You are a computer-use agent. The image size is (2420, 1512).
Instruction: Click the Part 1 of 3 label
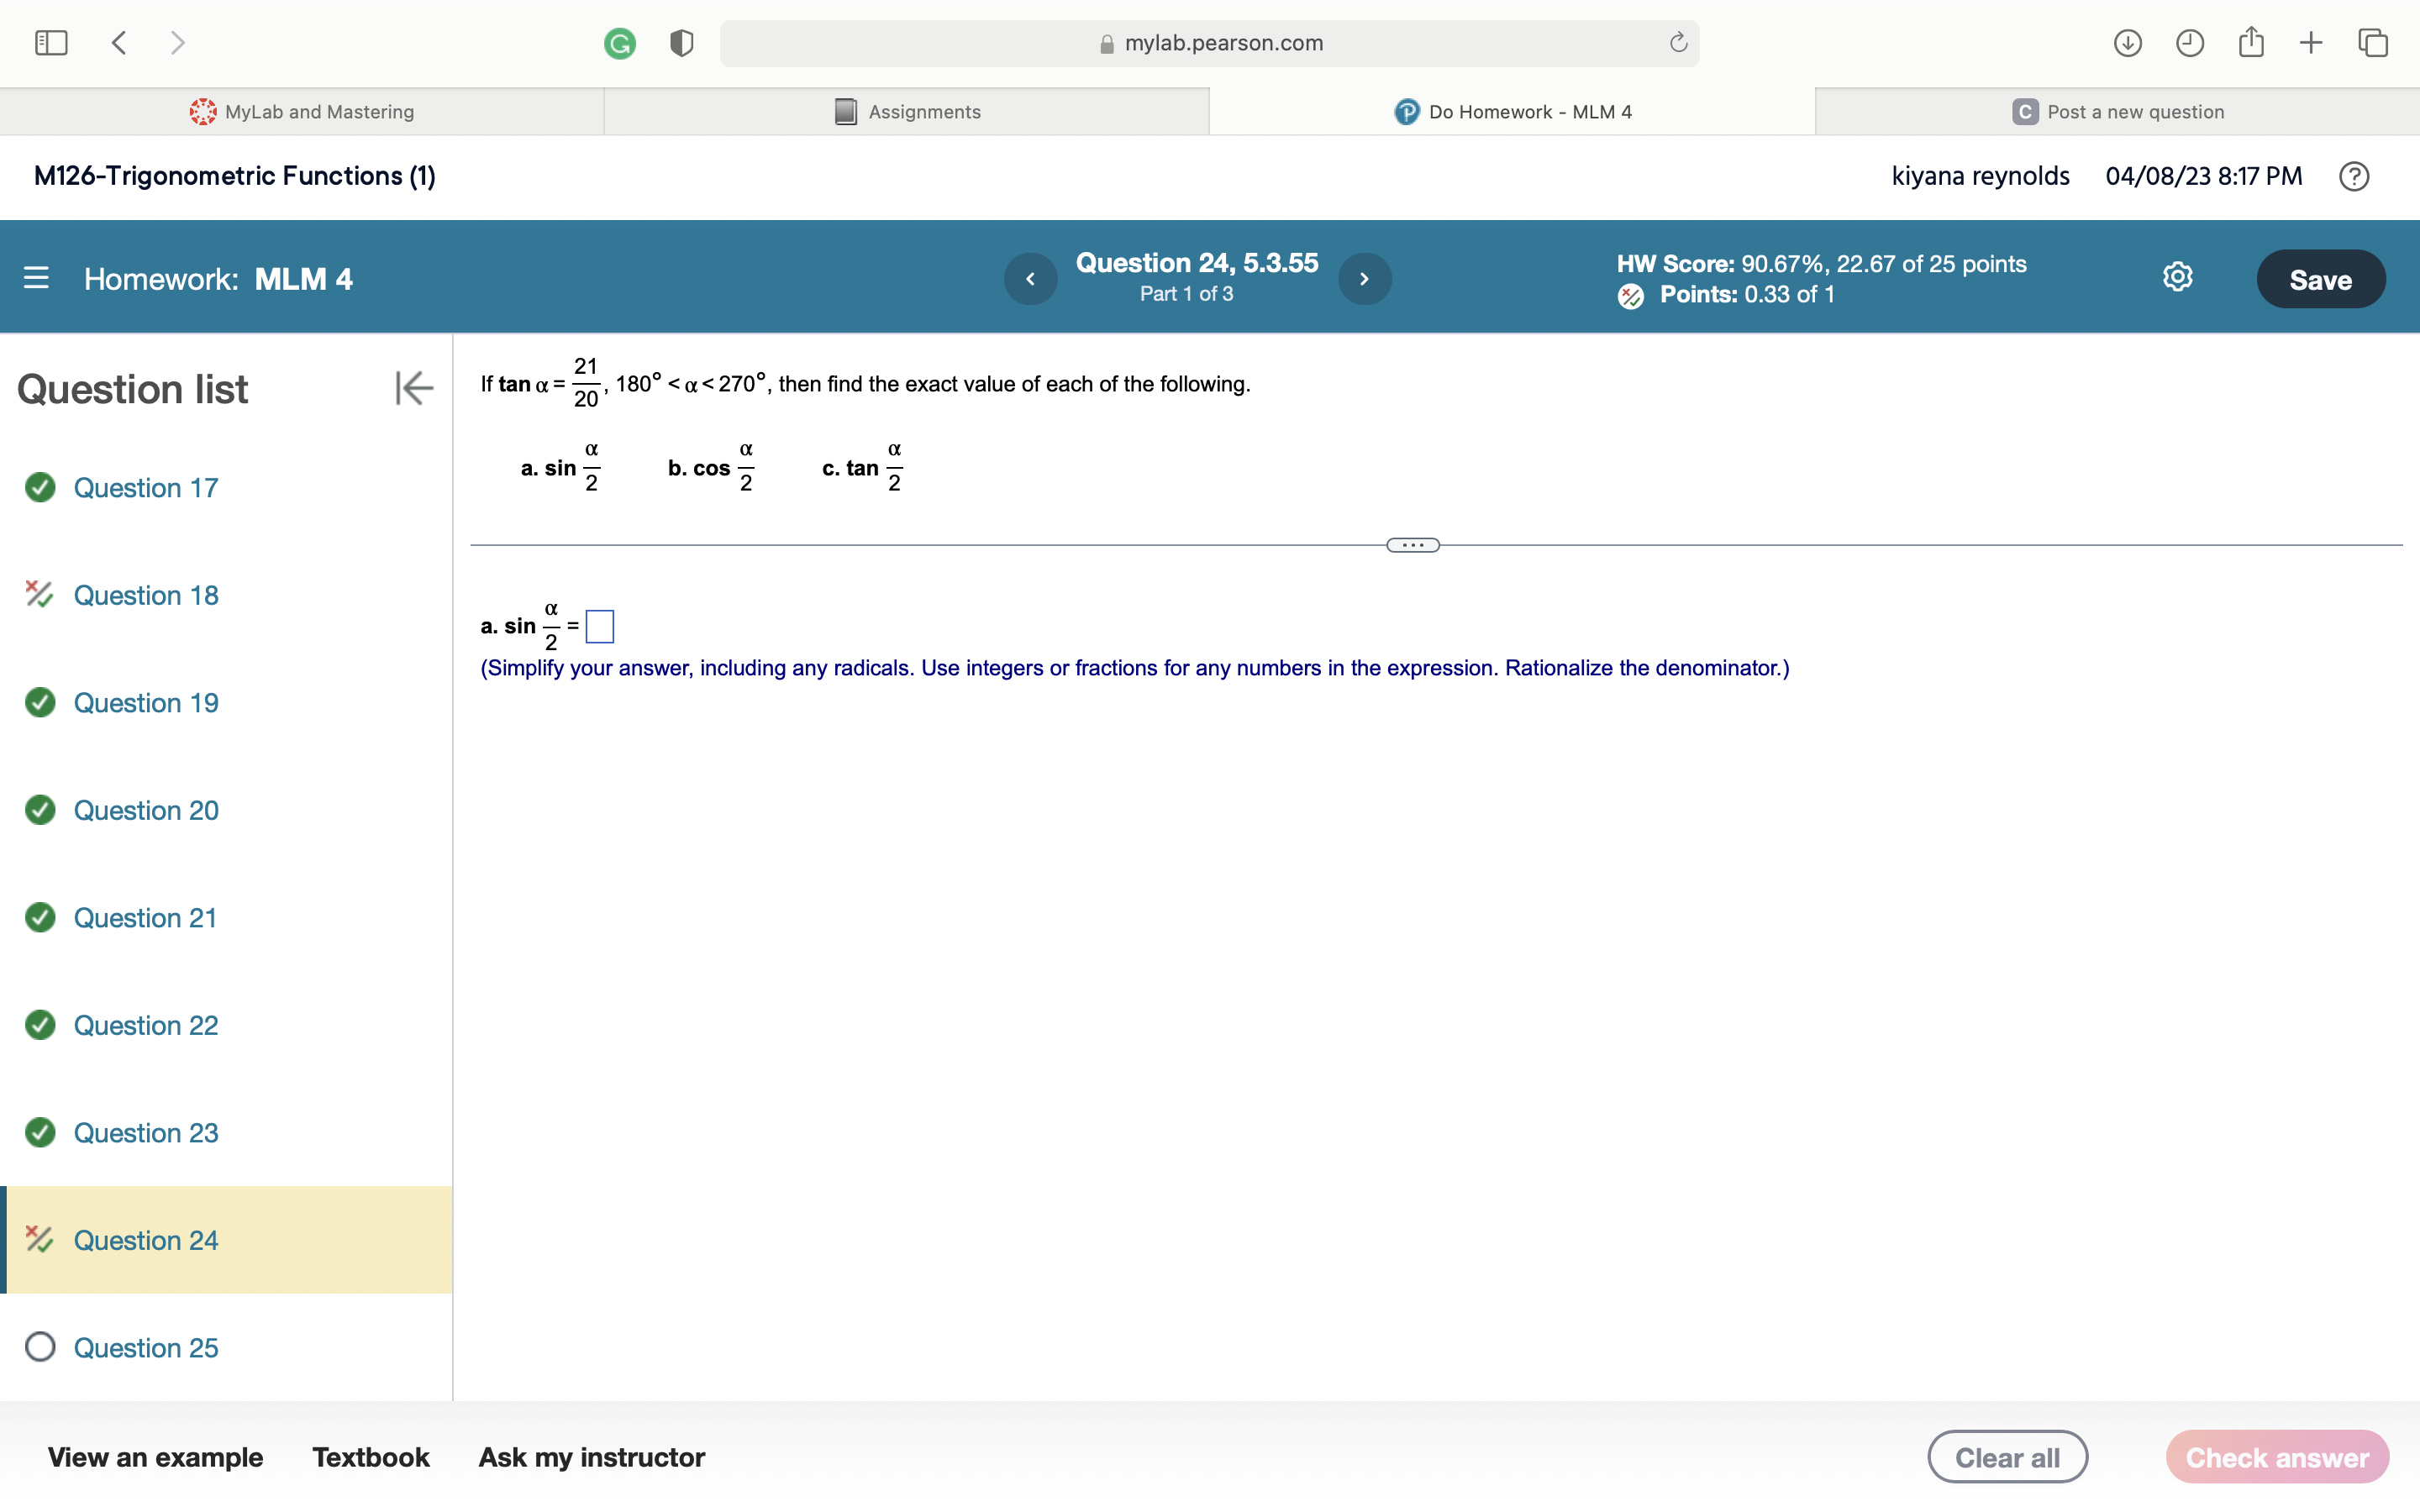(x=1187, y=294)
